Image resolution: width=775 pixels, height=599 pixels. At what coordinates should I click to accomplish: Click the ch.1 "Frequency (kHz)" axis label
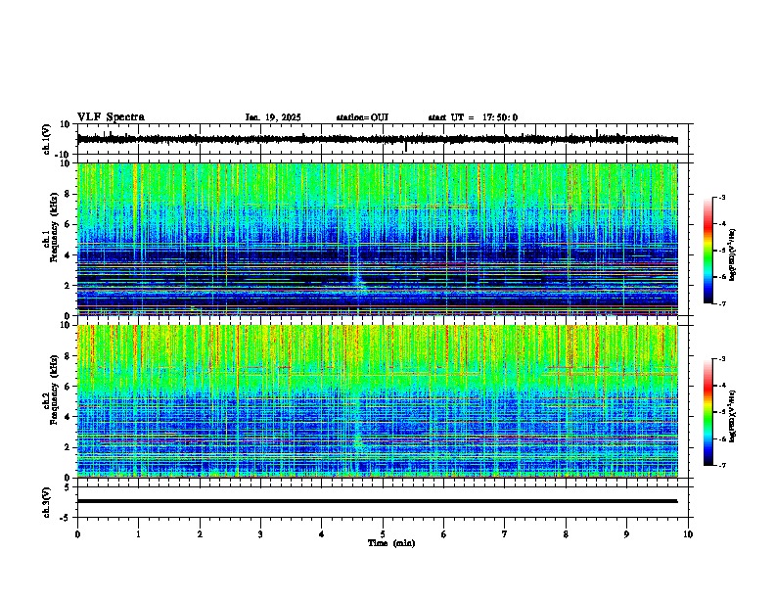[x=54, y=228]
